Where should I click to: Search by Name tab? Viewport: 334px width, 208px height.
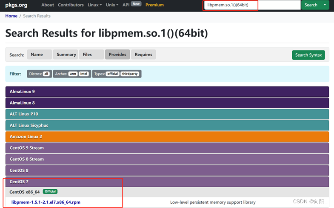(x=39, y=55)
